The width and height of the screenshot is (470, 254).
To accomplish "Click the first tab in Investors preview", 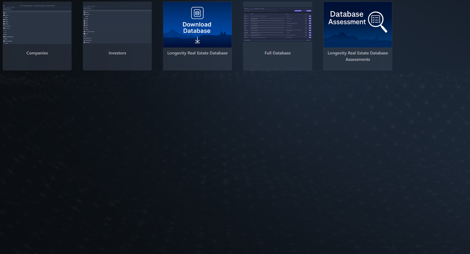I will [x=85, y=6].
